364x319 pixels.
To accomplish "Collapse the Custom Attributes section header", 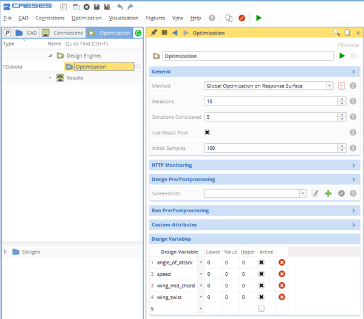I will 254,225.
